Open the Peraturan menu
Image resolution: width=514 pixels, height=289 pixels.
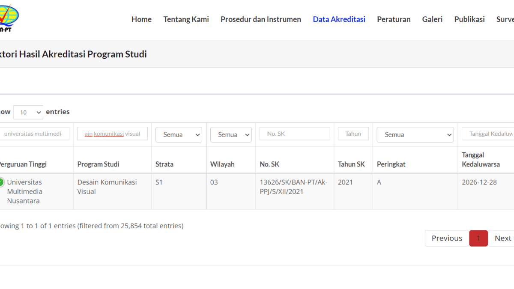(393, 19)
